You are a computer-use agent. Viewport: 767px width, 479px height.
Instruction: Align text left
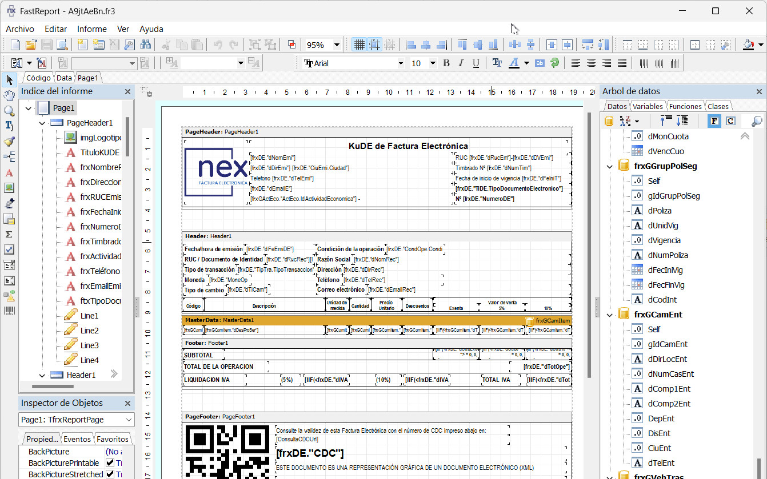click(576, 63)
